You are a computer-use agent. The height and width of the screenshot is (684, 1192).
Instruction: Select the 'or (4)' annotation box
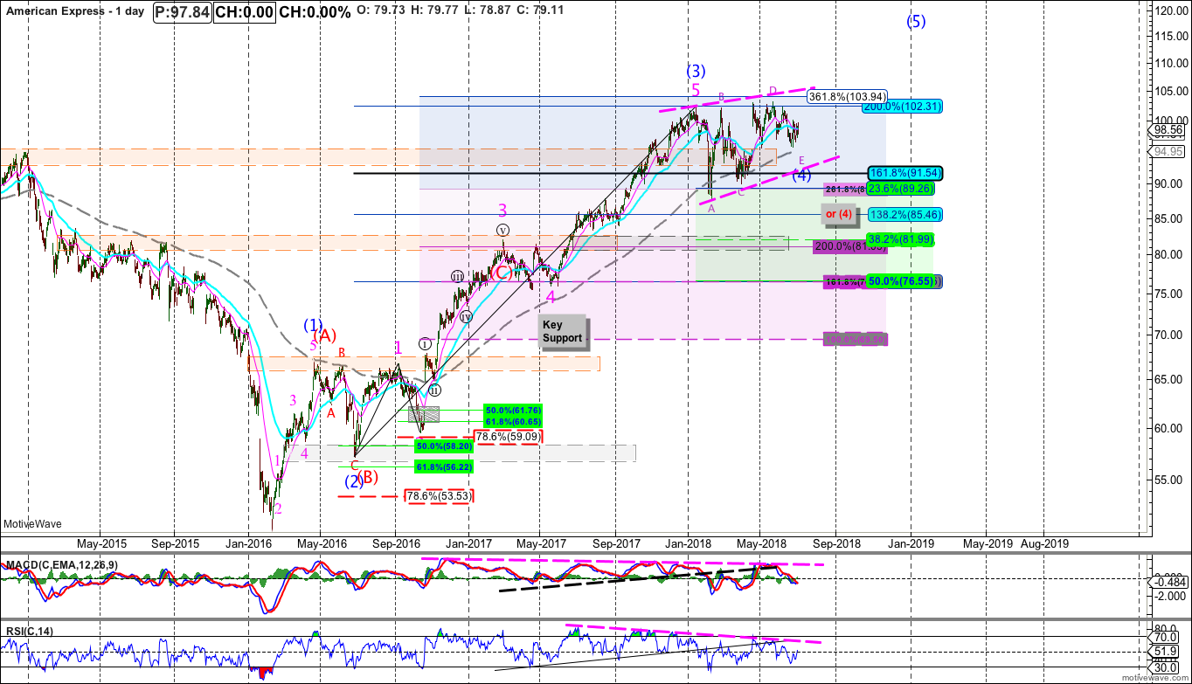tap(838, 214)
